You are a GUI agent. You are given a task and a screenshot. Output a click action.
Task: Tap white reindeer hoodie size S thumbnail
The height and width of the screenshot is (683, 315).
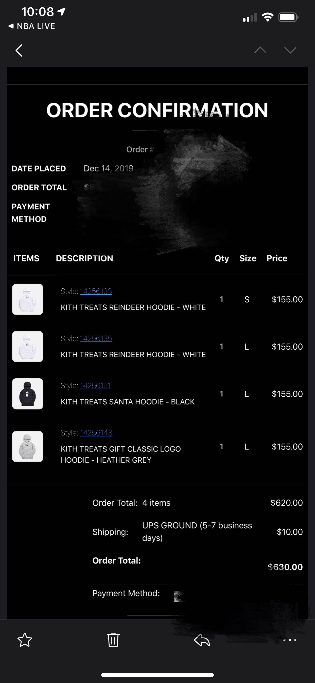pos(28,299)
